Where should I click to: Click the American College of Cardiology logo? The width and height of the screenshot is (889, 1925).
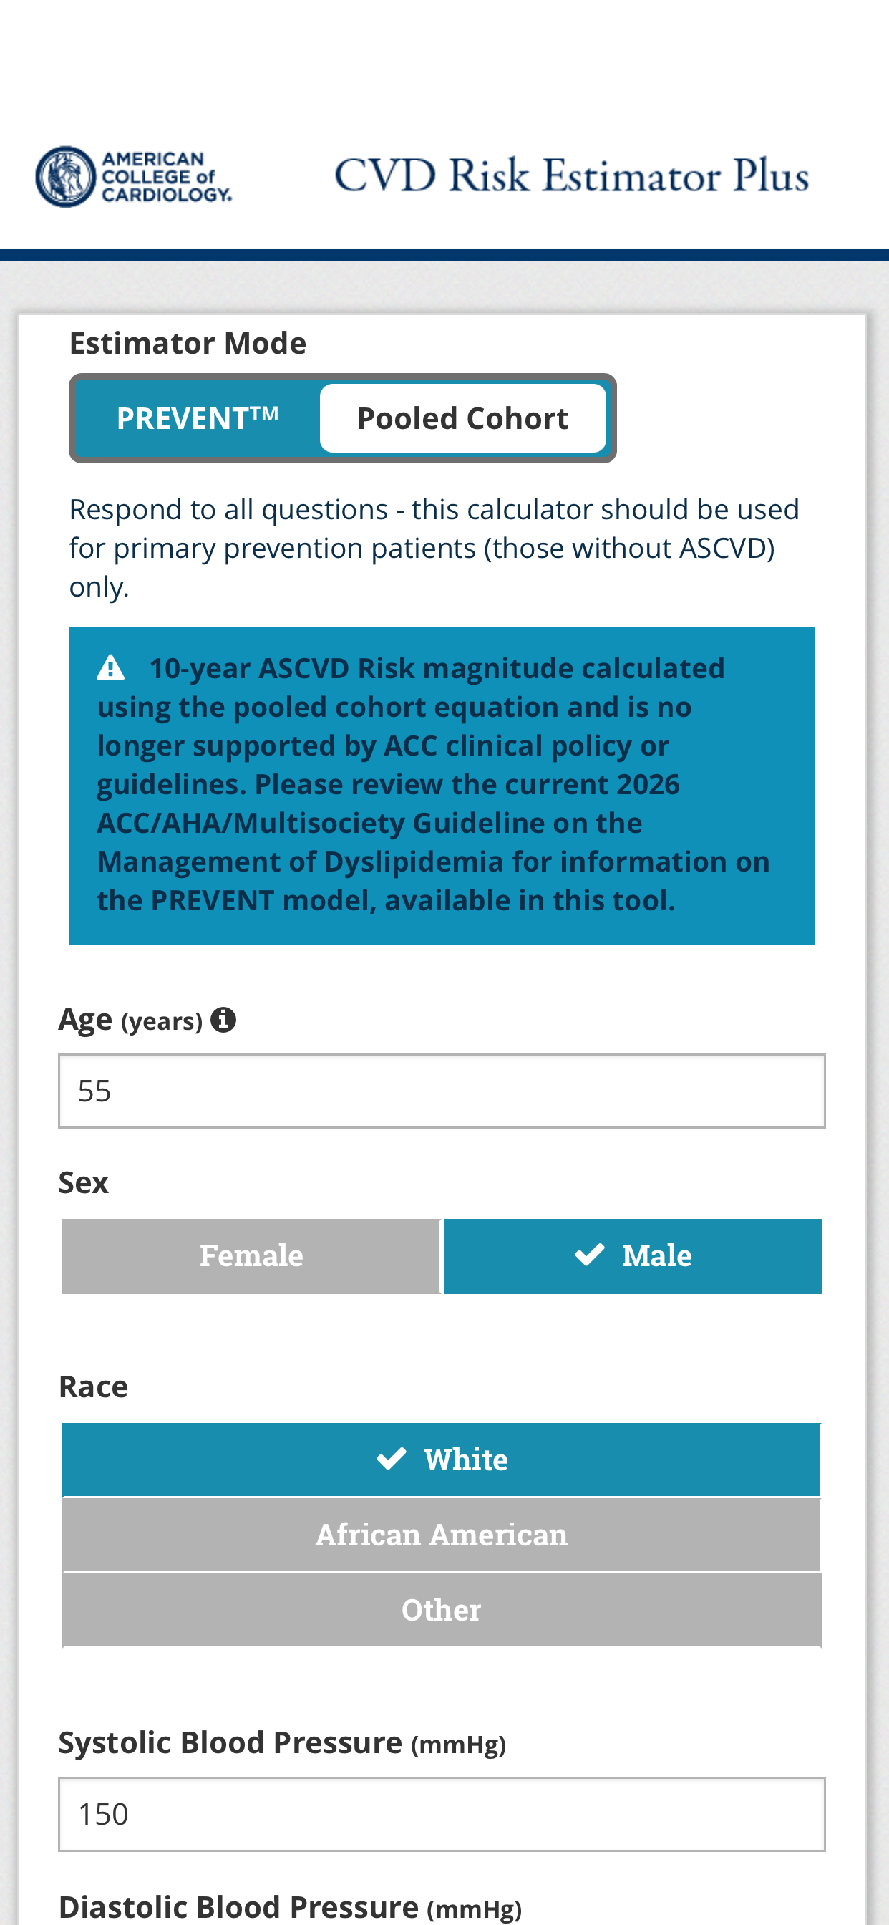(134, 176)
